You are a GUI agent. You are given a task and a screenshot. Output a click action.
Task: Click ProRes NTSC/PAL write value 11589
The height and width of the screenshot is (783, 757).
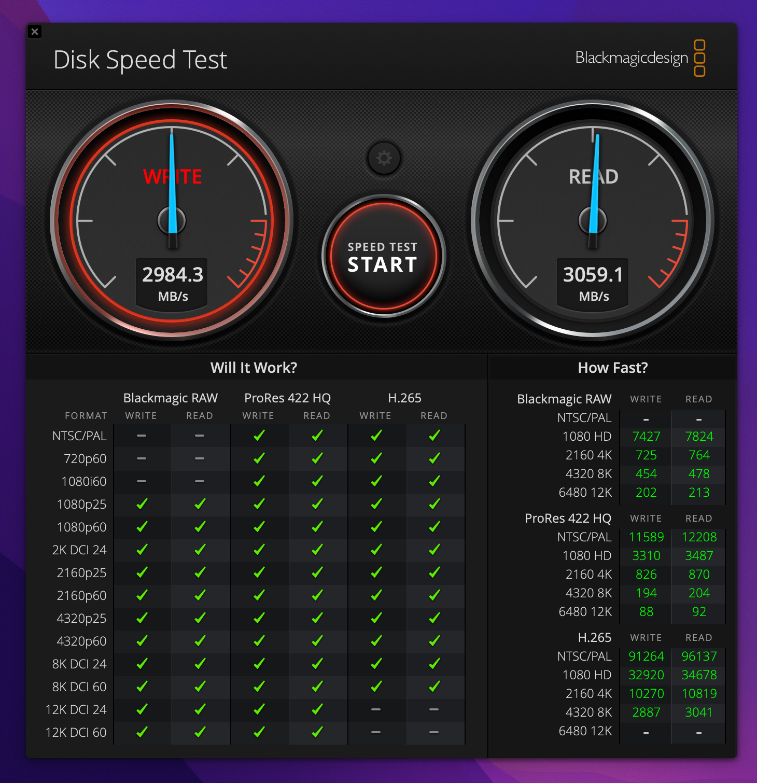click(646, 537)
